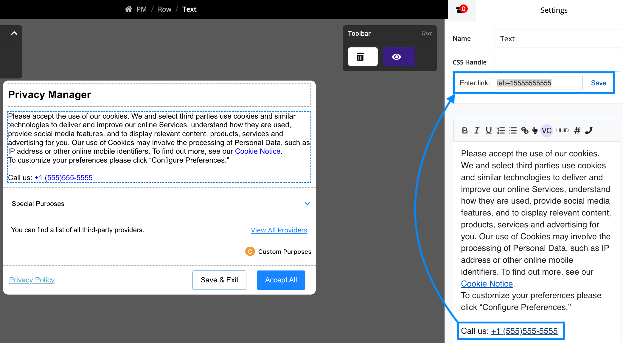623x343 pixels.
Task: Select the Special Purposes label
Action: [38, 204]
